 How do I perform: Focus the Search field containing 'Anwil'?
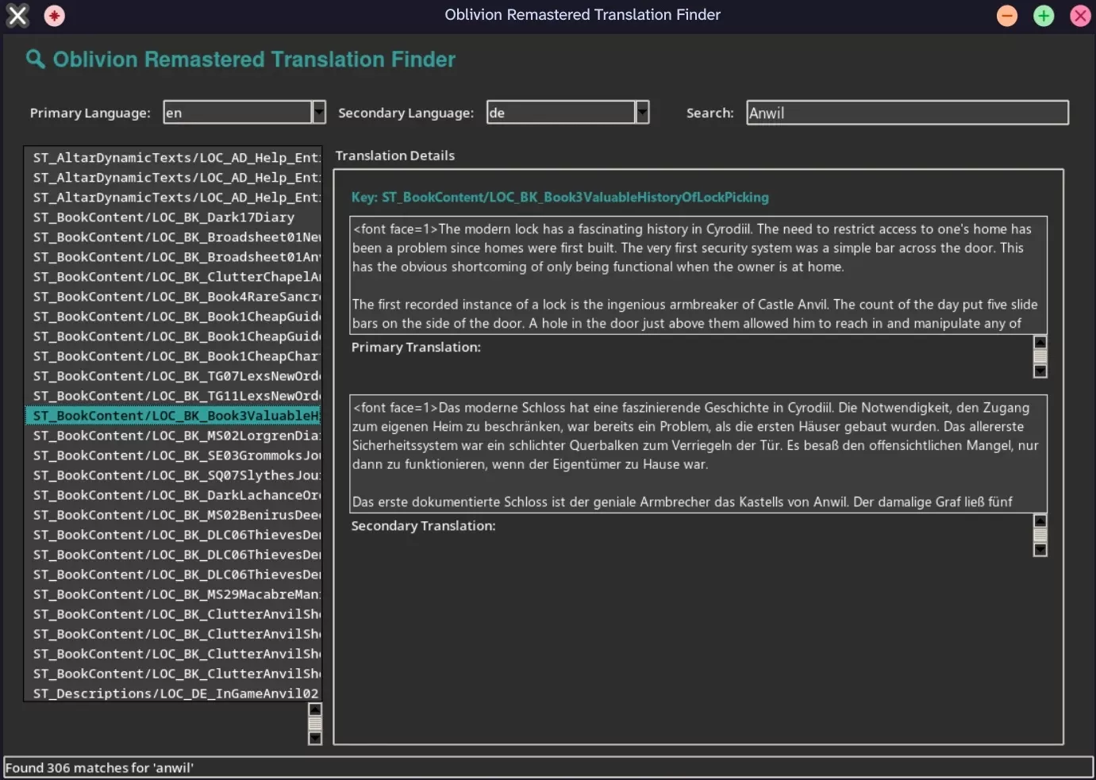907,113
